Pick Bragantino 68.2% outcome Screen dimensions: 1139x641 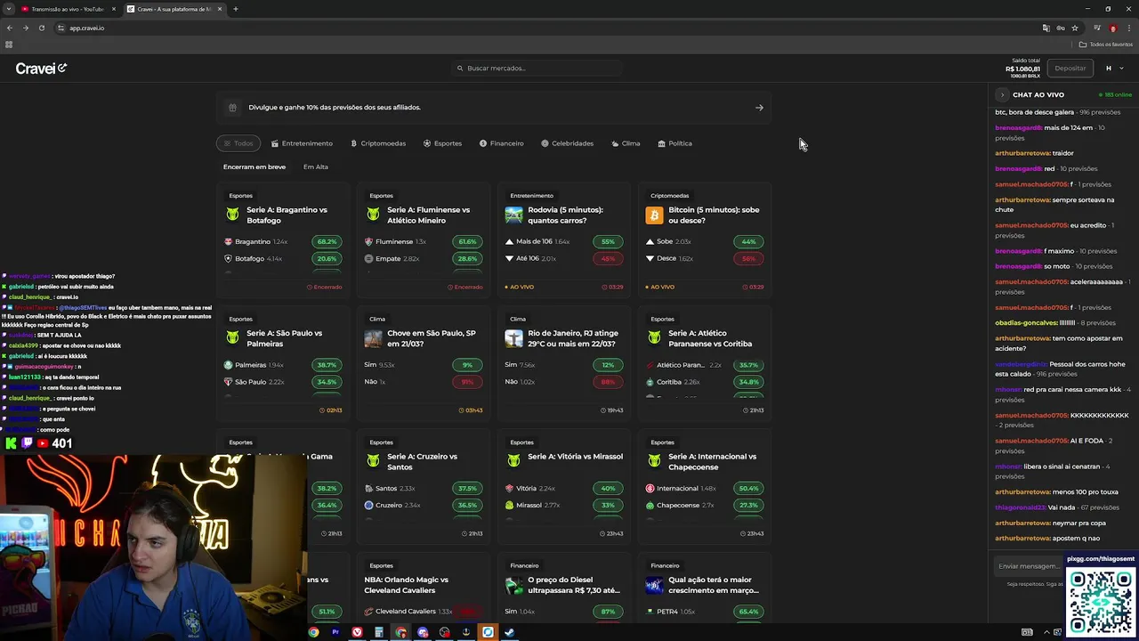pyautogui.click(x=327, y=242)
